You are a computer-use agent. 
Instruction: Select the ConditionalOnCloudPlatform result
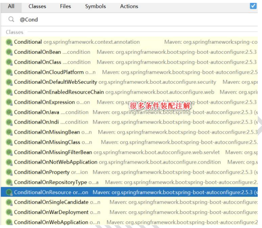(x=129, y=72)
